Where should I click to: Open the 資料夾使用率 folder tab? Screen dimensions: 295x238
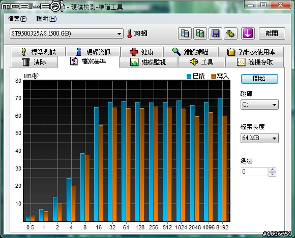pyautogui.click(x=251, y=52)
